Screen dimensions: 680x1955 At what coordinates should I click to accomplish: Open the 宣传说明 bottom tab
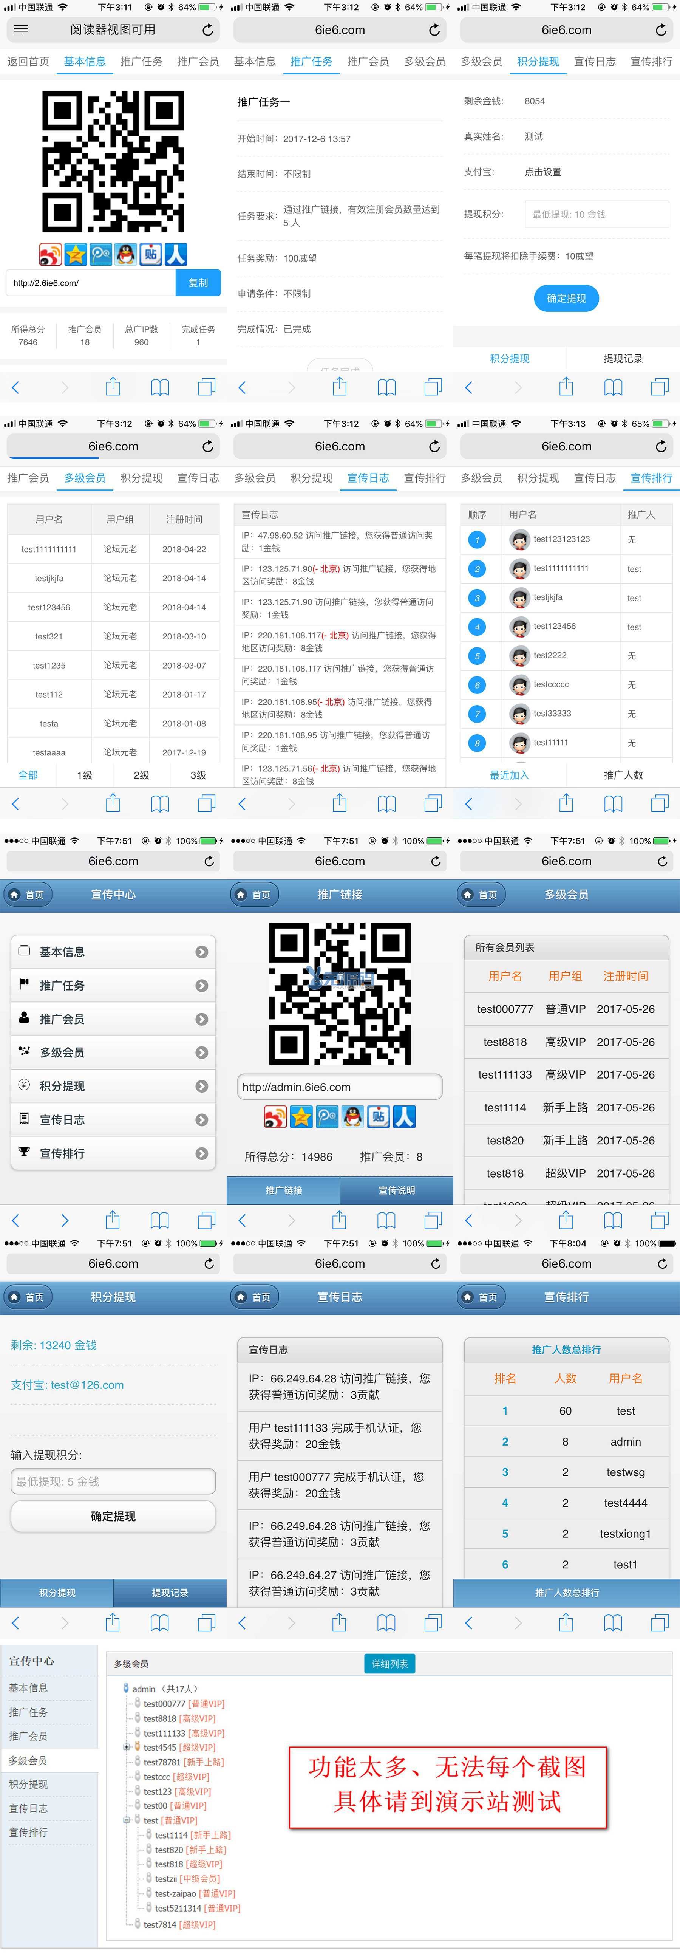[x=396, y=1190]
